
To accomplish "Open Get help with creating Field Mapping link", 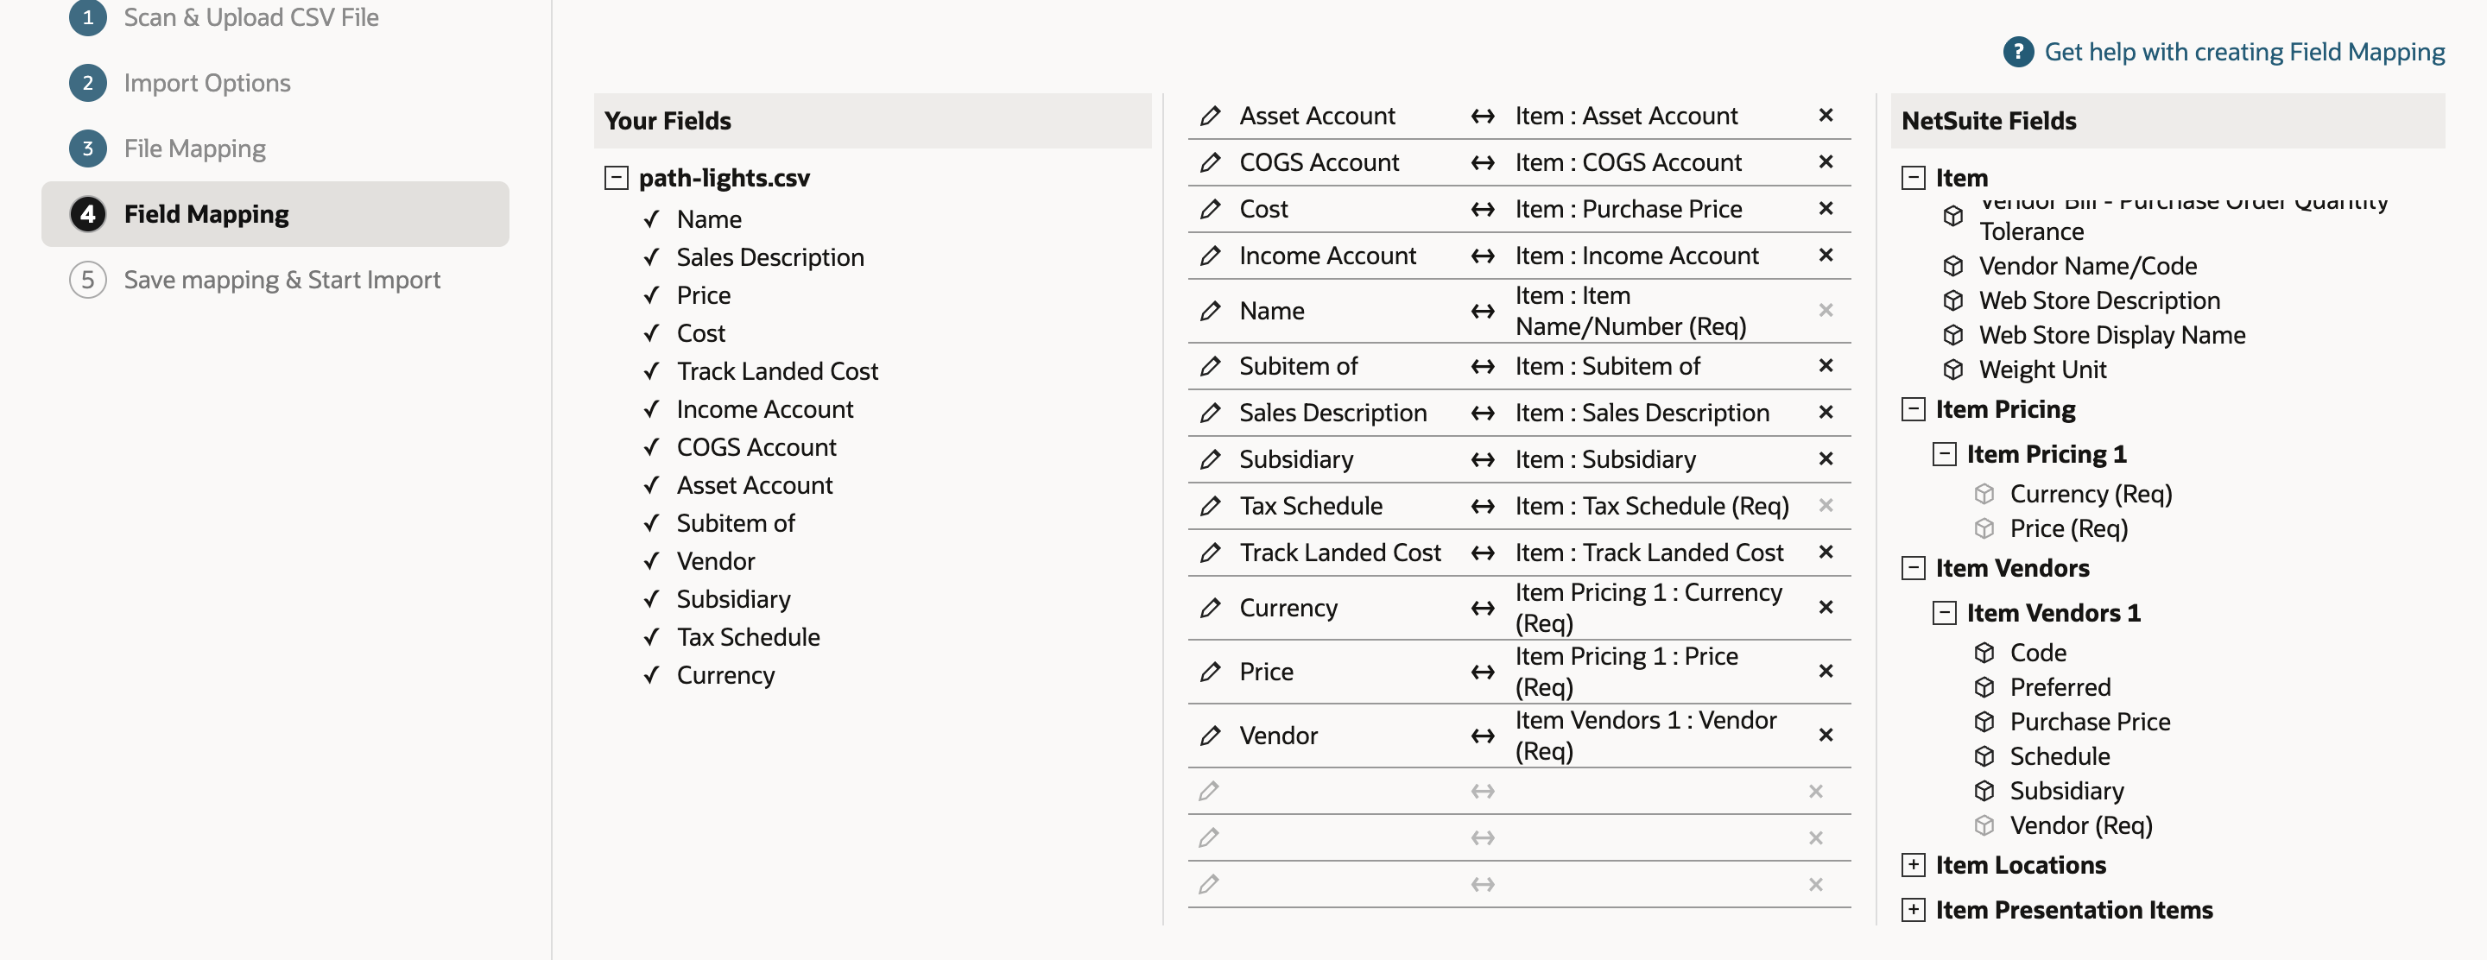I will 2243,51.
